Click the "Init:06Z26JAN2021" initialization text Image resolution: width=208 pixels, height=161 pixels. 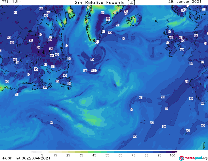(x=32, y=158)
